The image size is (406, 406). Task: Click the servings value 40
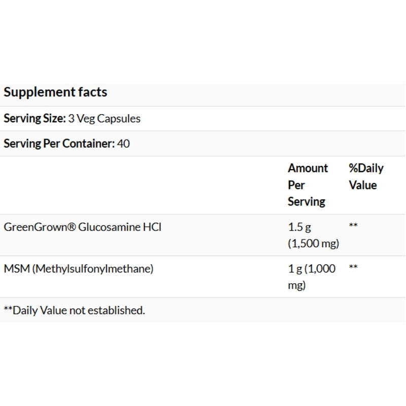123,144
